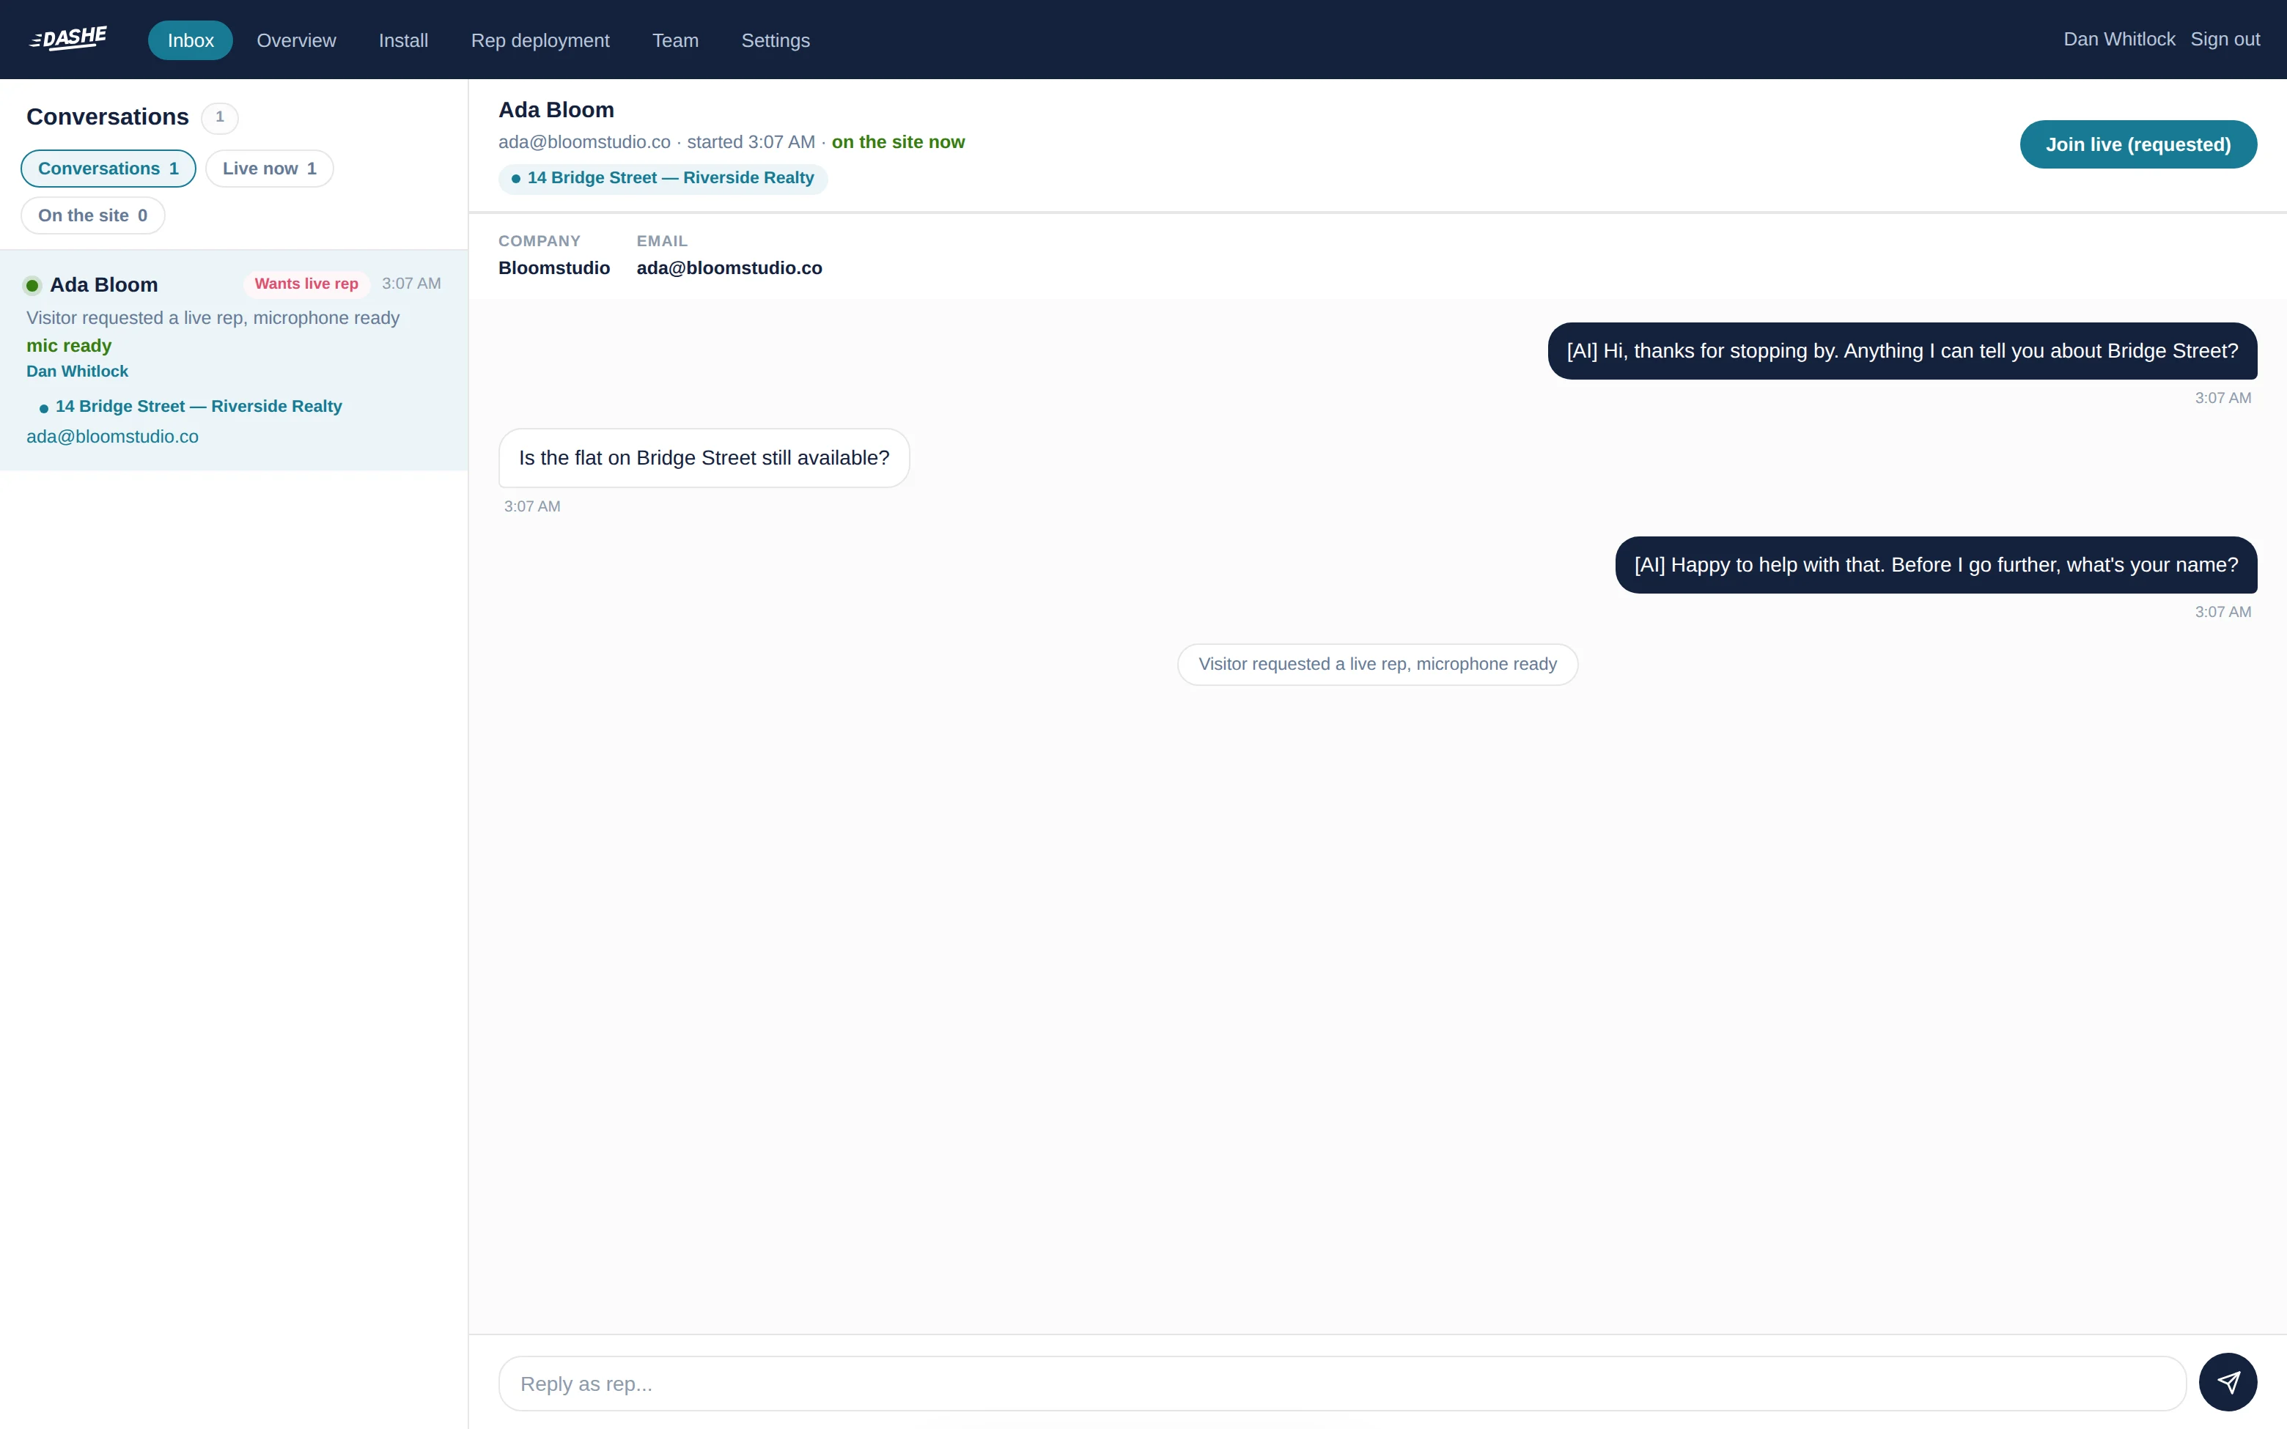Image resolution: width=2287 pixels, height=1429 pixels.
Task: Click the Ada Bloom heading in conversation pane
Action: (556, 110)
